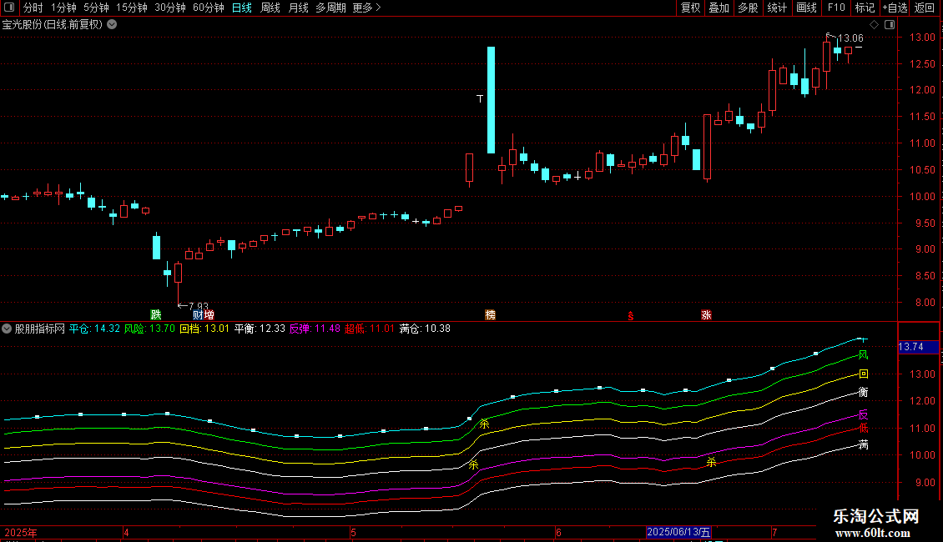Switch to 1分钟 chart period
The image size is (943, 542).
pyautogui.click(x=63, y=8)
